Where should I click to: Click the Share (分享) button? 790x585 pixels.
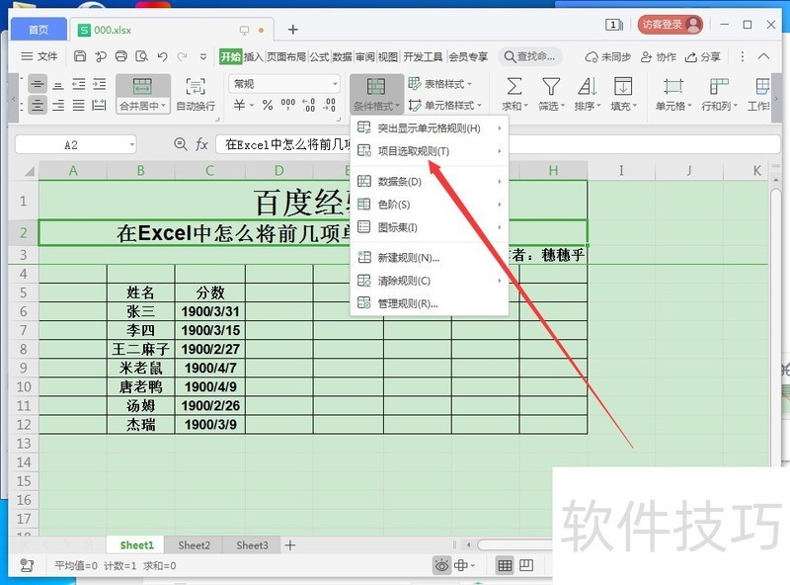tap(703, 57)
